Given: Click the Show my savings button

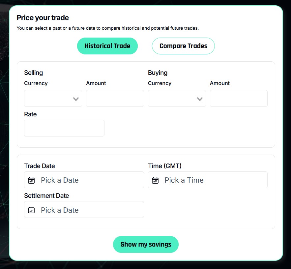Looking at the screenshot, I should (x=146, y=244).
